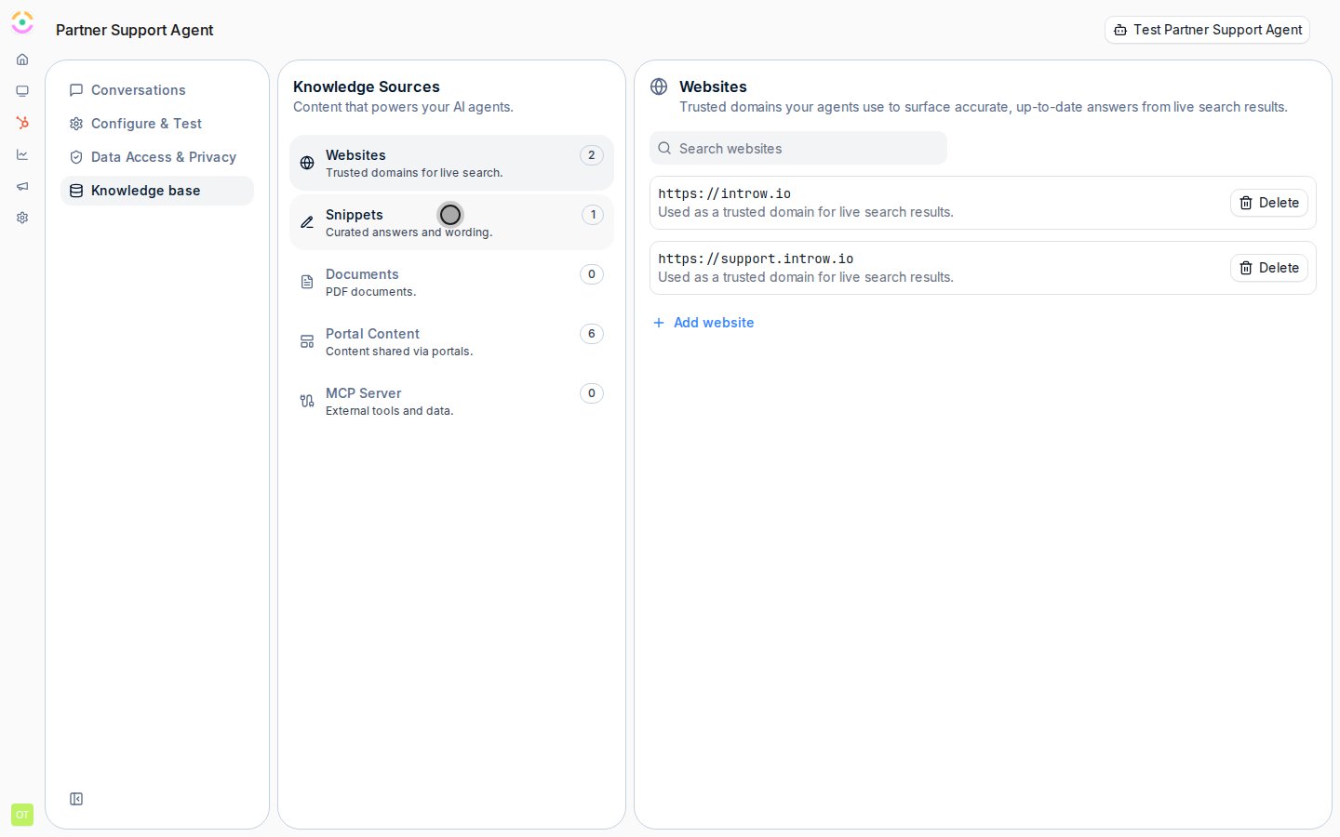Collapse the sidebar panel icon
The height and width of the screenshot is (837, 1340).
[76, 799]
